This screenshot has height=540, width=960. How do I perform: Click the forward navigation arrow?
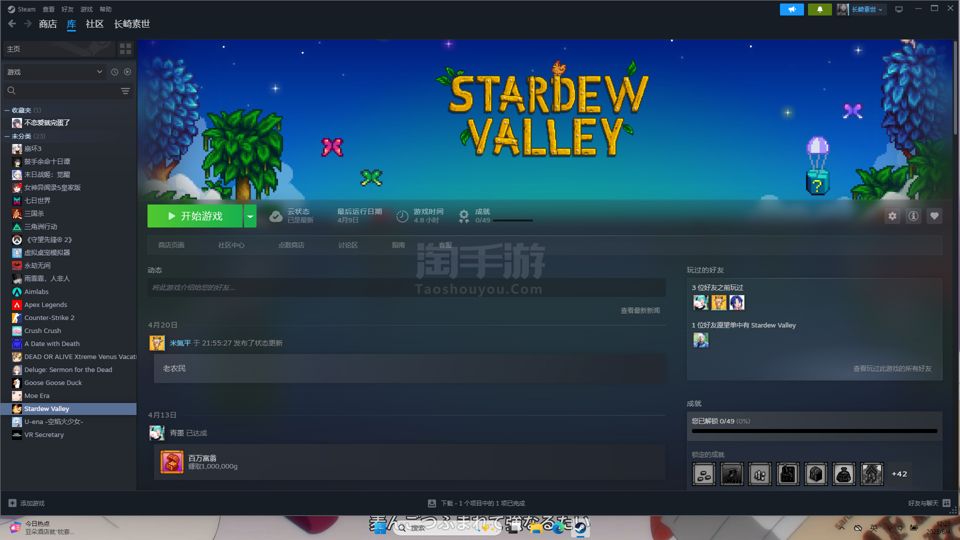(28, 23)
